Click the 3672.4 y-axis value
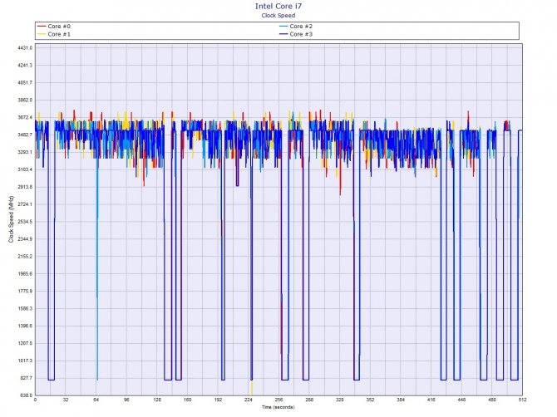Screen dimensions: 557x417 pyautogui.click(x=25, y=117)
